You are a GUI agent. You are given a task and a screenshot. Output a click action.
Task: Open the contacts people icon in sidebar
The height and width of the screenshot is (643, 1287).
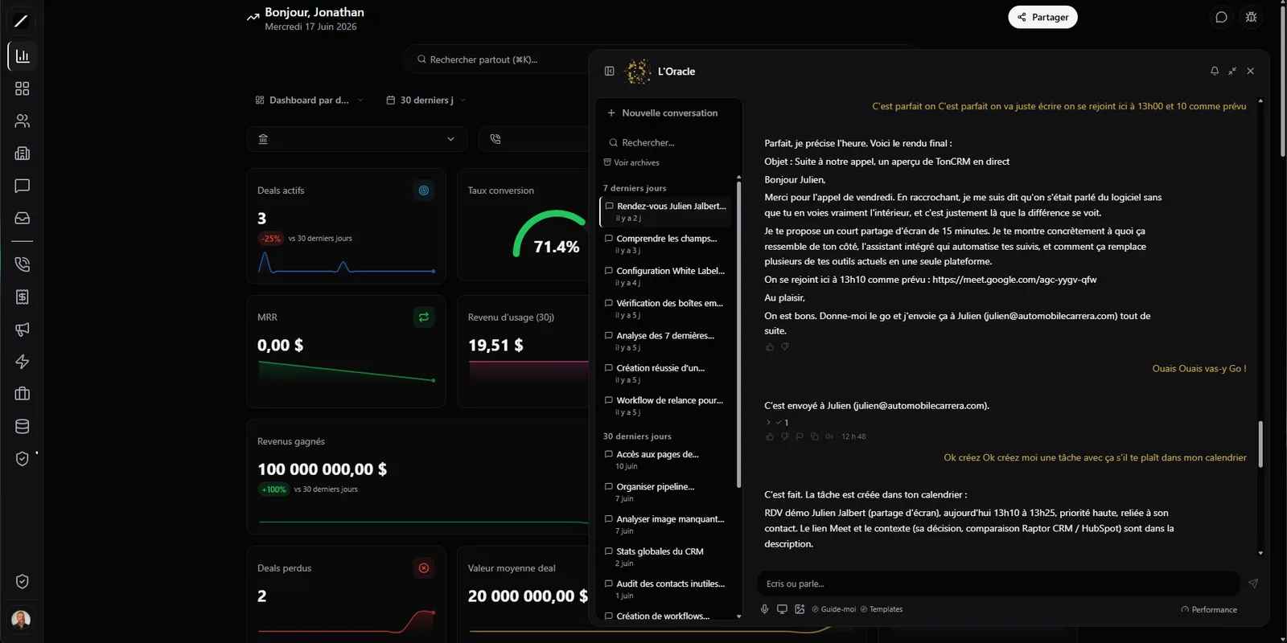(x=23, y=121)
